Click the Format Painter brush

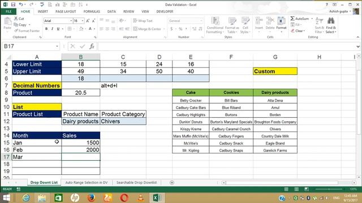pyautogui.click(x=16, y=30)
